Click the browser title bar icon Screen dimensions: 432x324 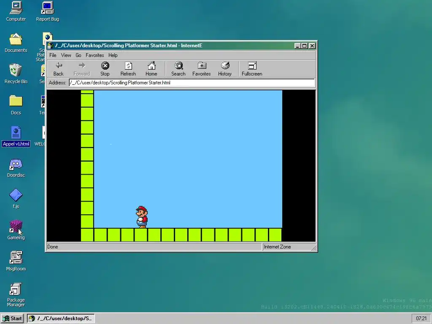click(51, 46)
